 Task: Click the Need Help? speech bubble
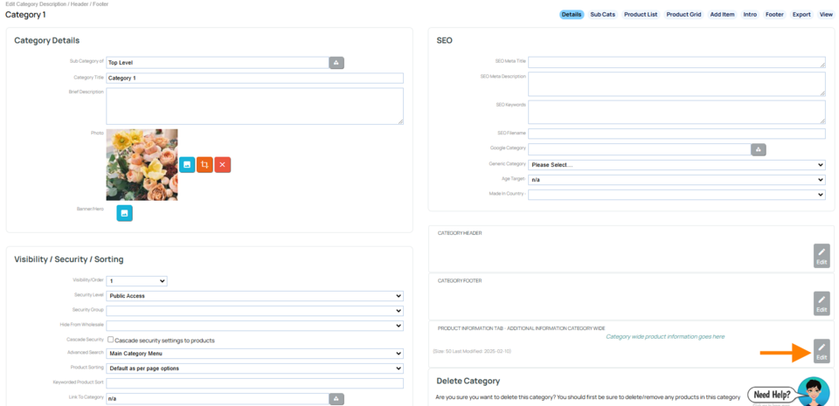coord(772,396)
